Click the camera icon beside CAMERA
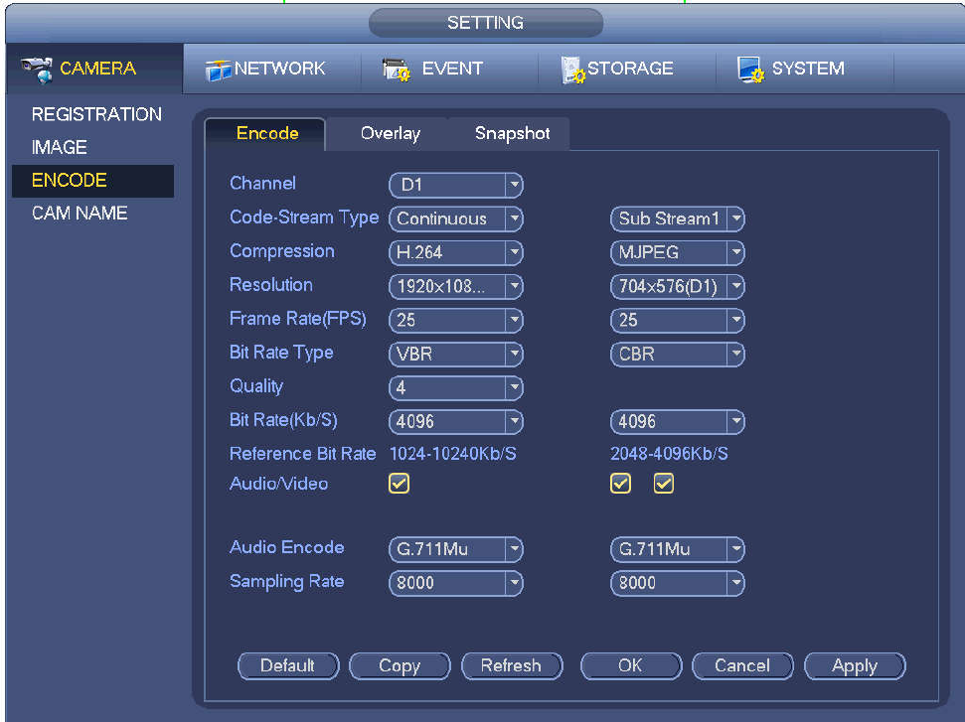 click(37, 69)
